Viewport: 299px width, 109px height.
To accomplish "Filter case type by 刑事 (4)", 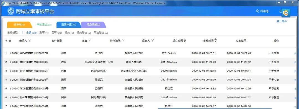I will click(x=44, y=32).
